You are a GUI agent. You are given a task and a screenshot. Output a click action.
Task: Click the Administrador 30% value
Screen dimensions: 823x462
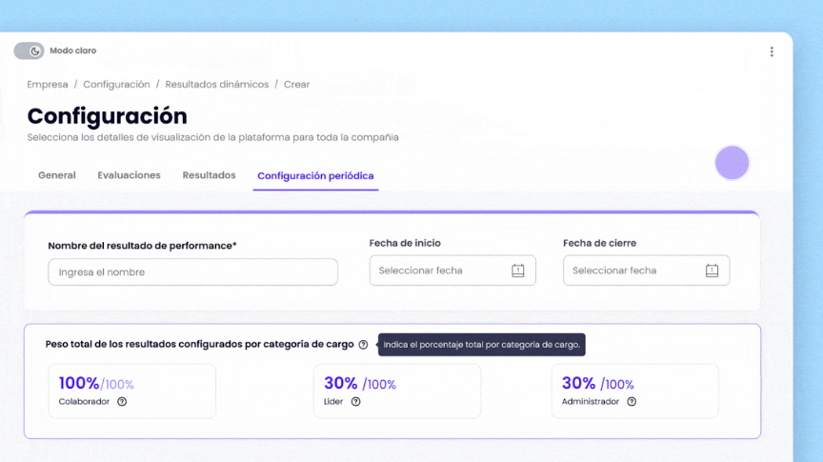tap(578, 383)
